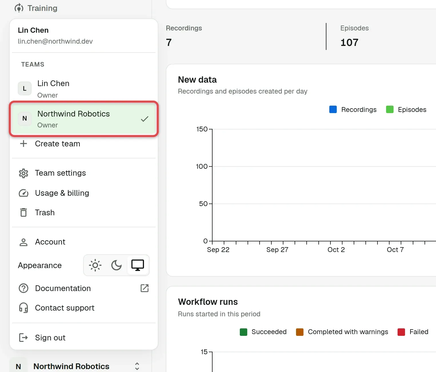The height and width of the screenshot is (372, 436).
Task: Click the Recordings count 7
Action: point(169,42)
